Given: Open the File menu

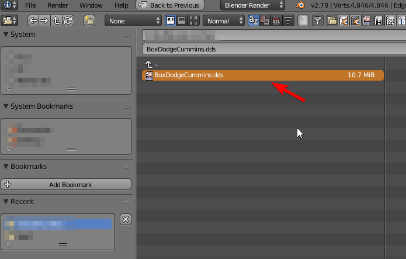Looking at the screenshot, I should pyautogui.click(x=30, y=5).
